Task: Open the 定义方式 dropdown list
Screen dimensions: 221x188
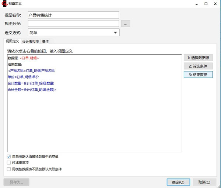Action: point(116,33)
